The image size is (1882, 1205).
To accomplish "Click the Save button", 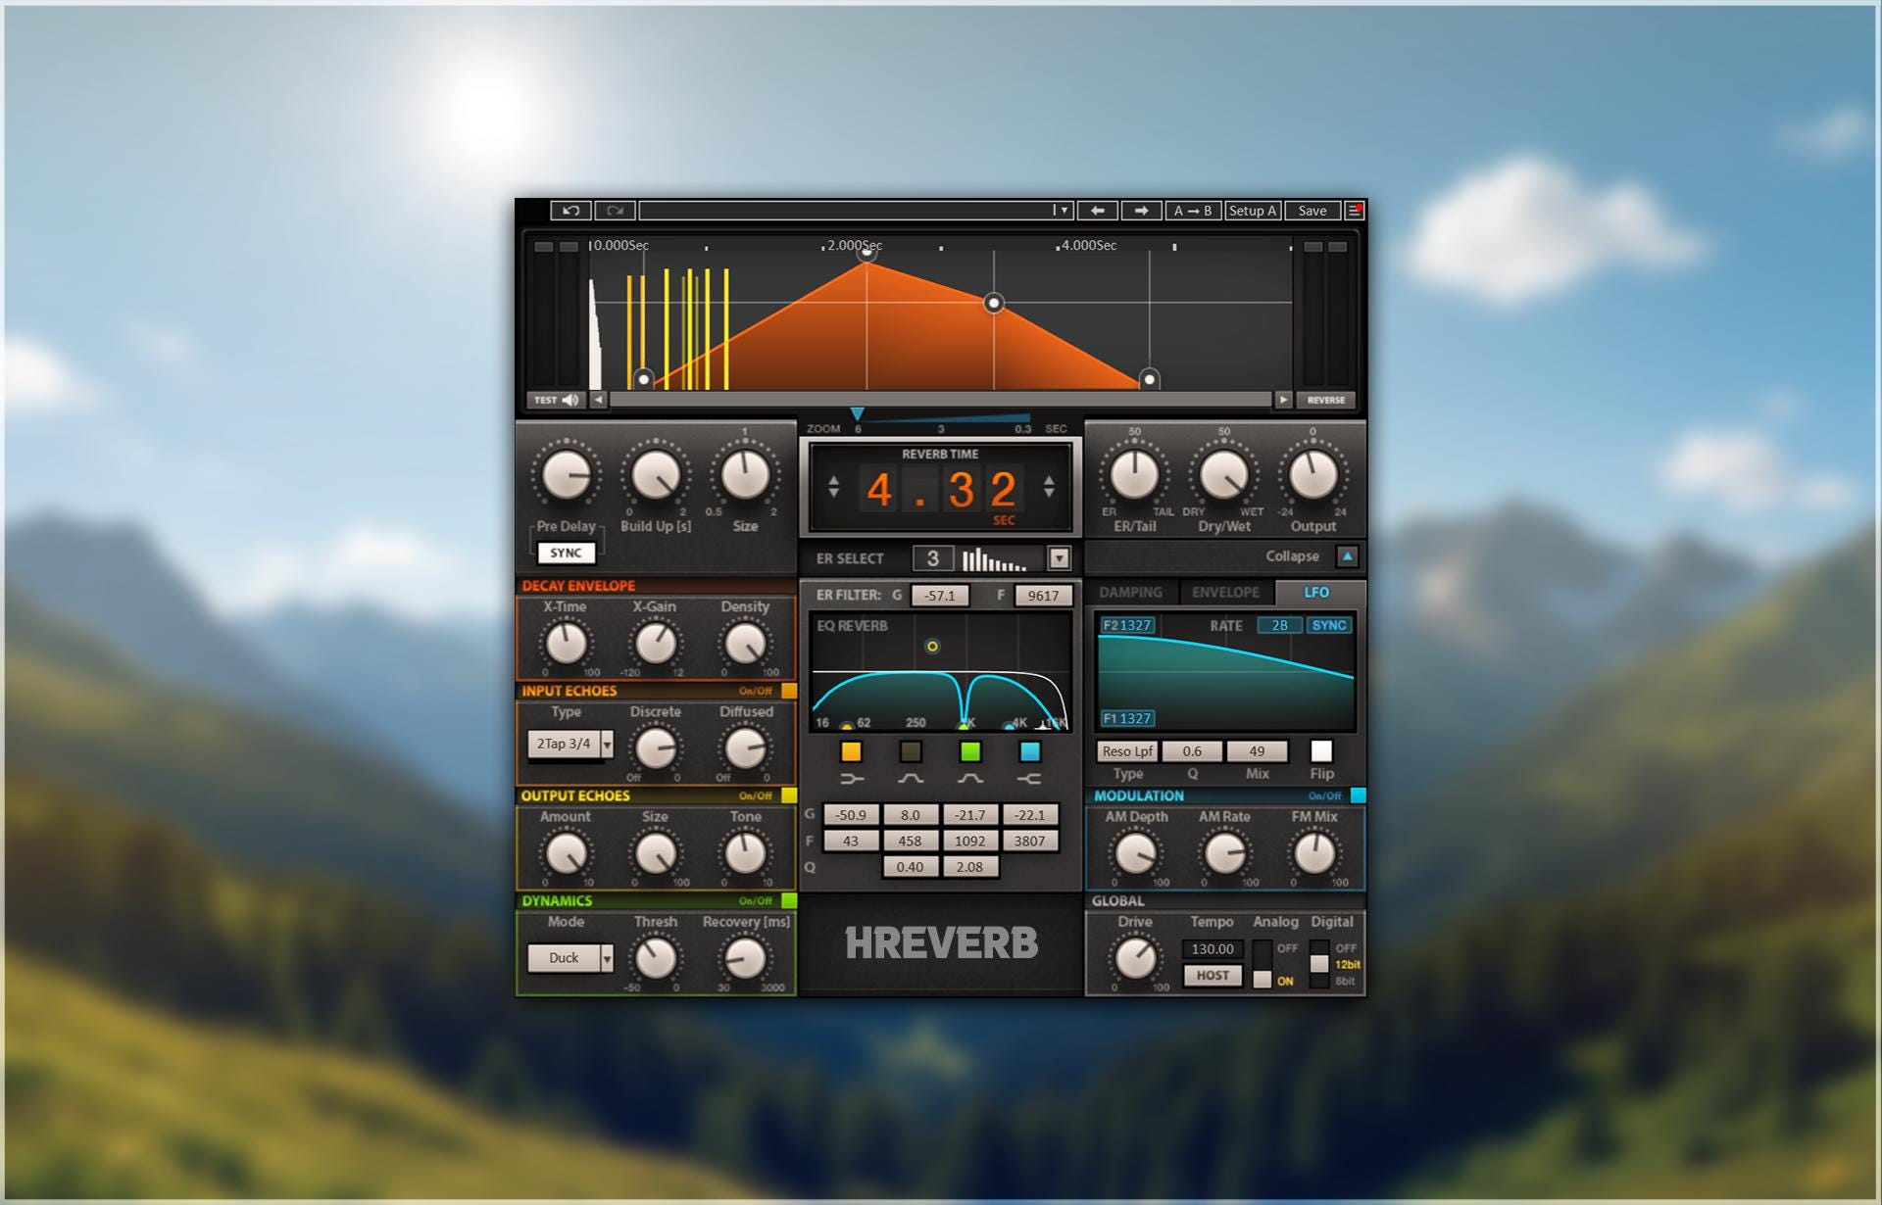I will [1312, 211].
